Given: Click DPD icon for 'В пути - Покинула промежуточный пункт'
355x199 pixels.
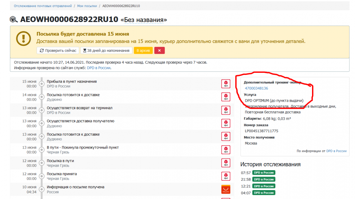Looking at the screenshot, I should [225, 150].
